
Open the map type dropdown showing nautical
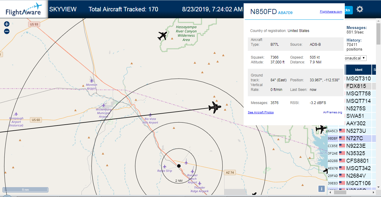tap(356, 58)
